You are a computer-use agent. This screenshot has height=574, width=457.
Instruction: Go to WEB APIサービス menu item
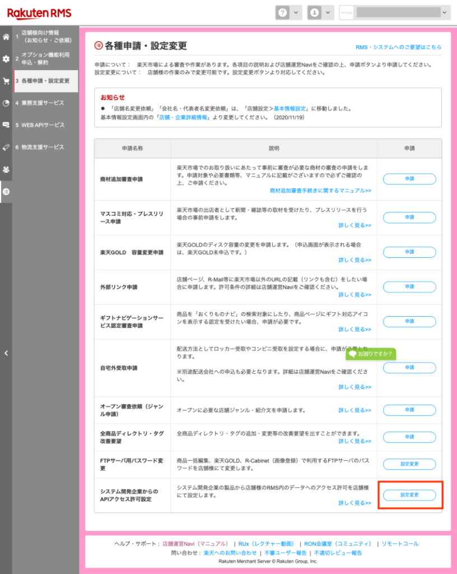(x=43, y=125)
